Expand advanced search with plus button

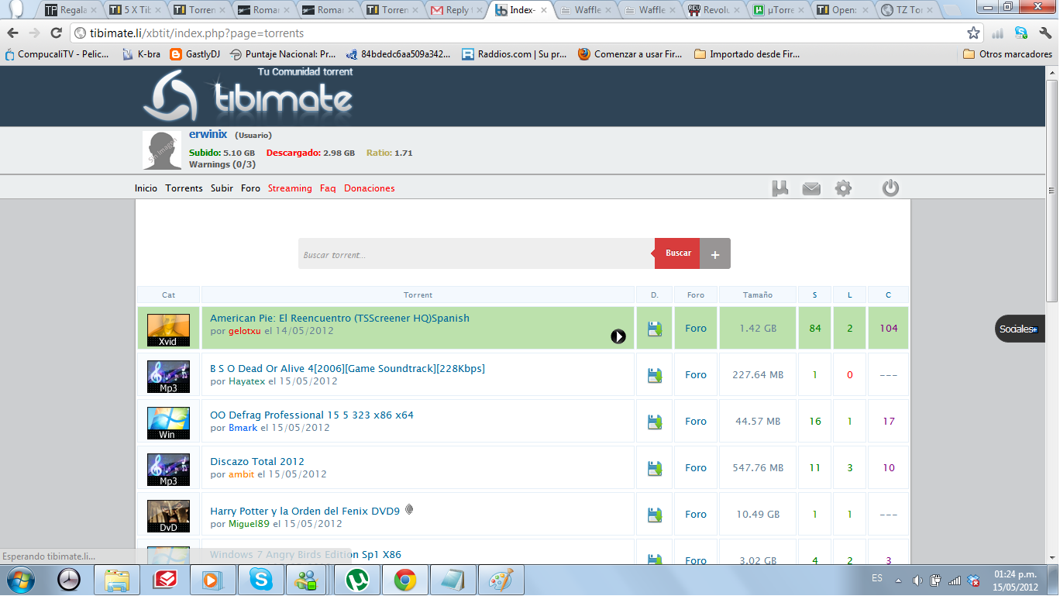click(x=715, y=253)
